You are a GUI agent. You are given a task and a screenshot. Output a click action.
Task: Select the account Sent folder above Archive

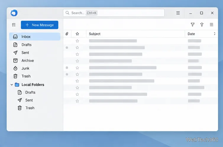pyautogui.click(x=35, y=53)
